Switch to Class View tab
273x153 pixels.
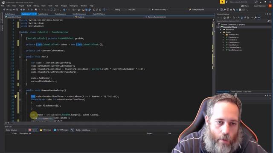click(x=247, y=92)
